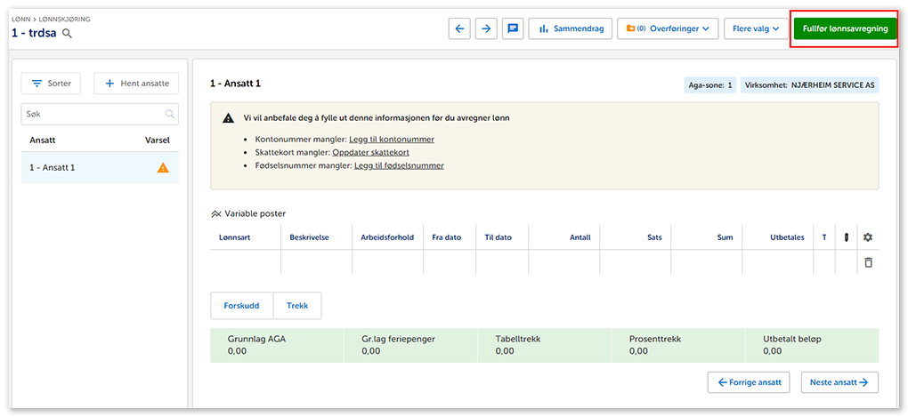Delete row with the trash can icon
This screenshot has height=417, width=908.
pyautogui.click(x=868, y=262)
